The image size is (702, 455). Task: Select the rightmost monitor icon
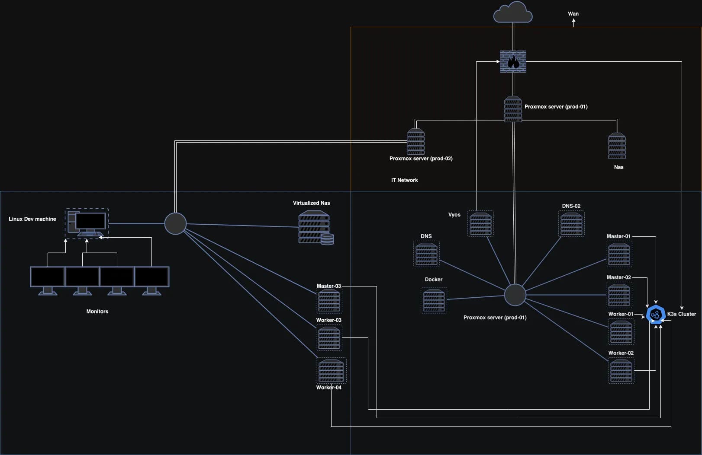coord(151,281)
